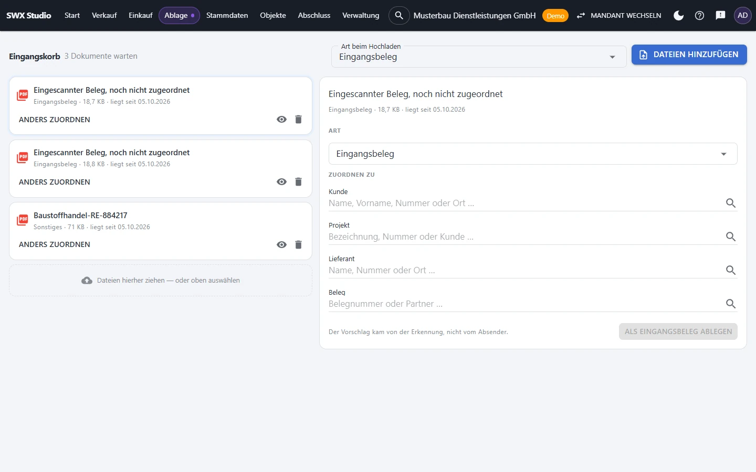This screenshot has height=472, width=756.
Task: Delete the 18,8 KB scanned document
Action: click(298, 182)
